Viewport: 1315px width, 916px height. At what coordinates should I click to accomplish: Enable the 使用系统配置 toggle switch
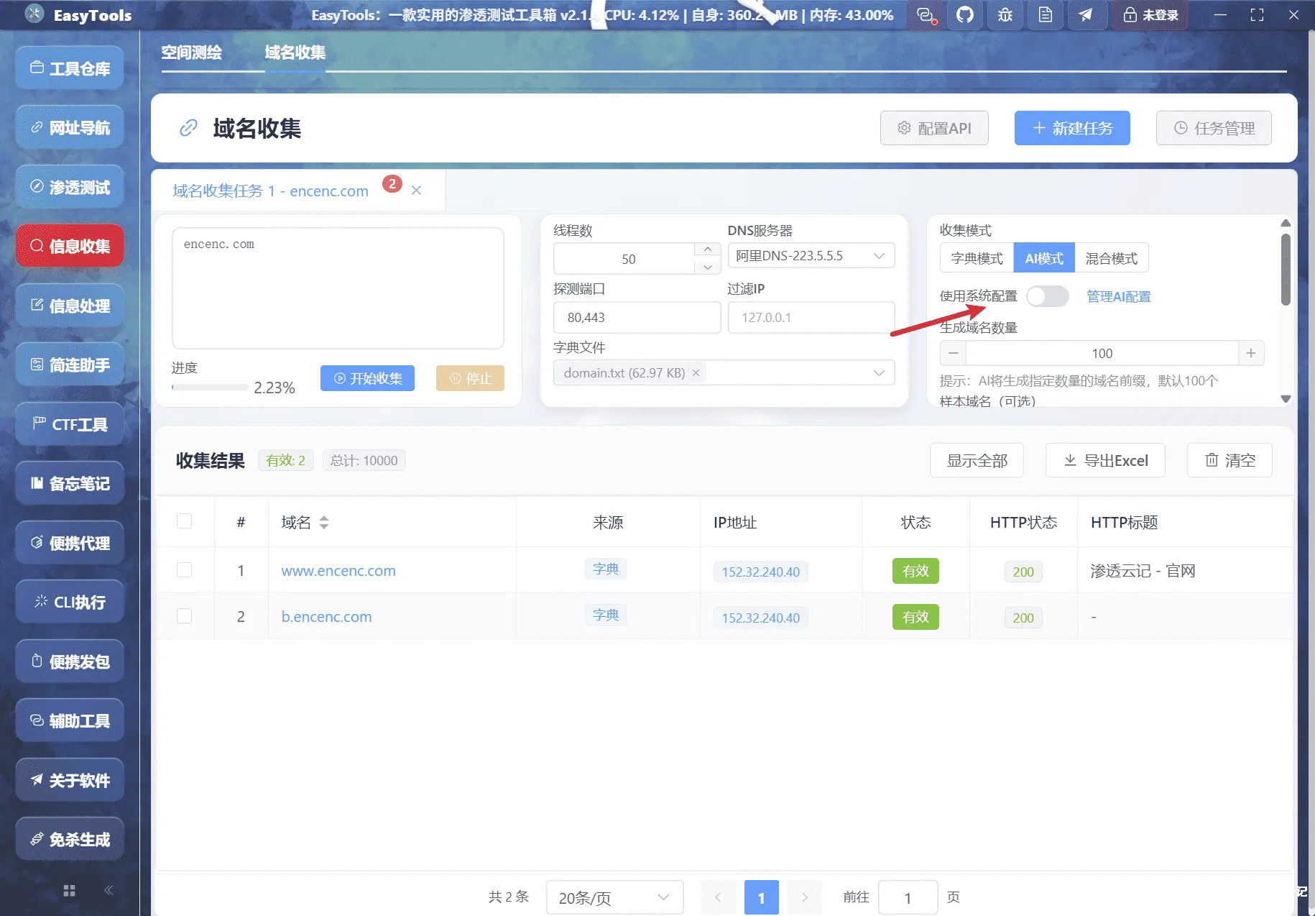pos(1048,296)
